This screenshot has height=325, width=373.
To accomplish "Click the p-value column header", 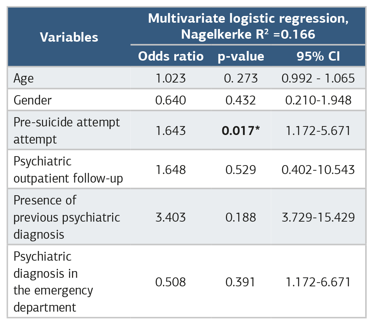I will pyautogui.click(x=241, y=57).
